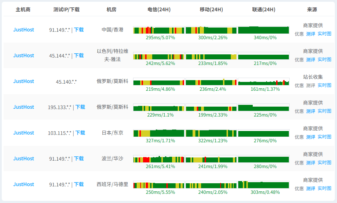Click the 电信(24H) column header
337x203 pixels.
(x=159, y=10)
